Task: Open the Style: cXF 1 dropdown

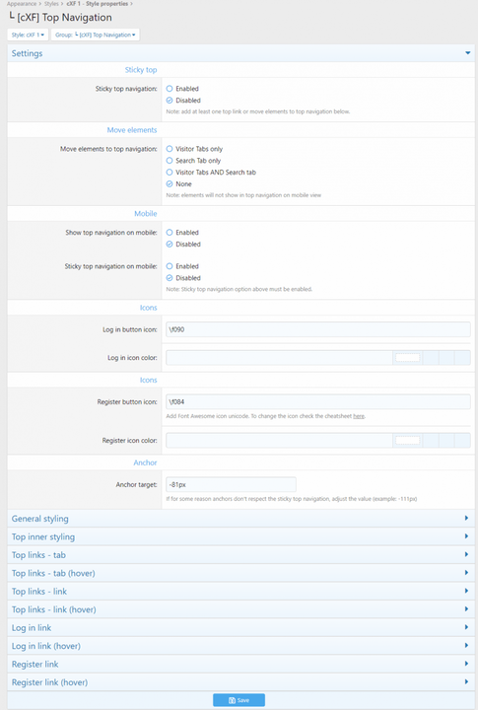Action: 28,35
